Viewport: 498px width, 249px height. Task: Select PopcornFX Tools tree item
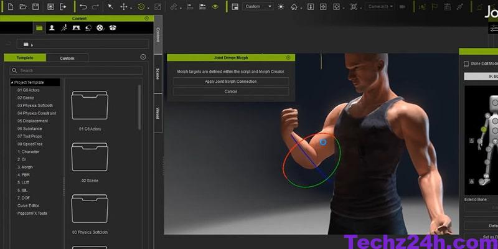pyautogui.click(x=32, y=214)
